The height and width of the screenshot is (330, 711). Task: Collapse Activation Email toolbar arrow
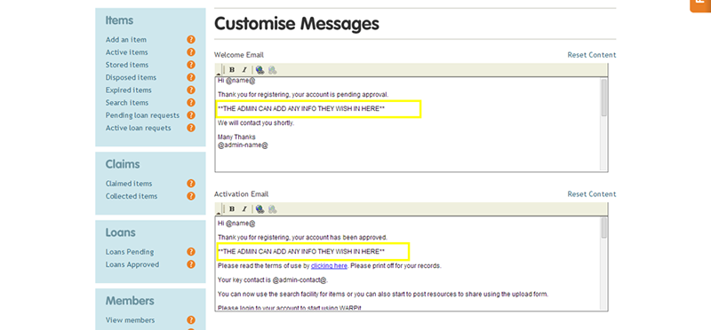point(218,212)
